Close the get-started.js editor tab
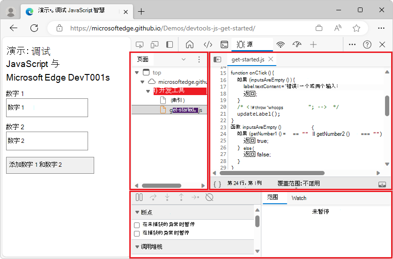Image resolution: width=393 pixels, height=259 pixels. pyautogui.click(x=271, y=59)
